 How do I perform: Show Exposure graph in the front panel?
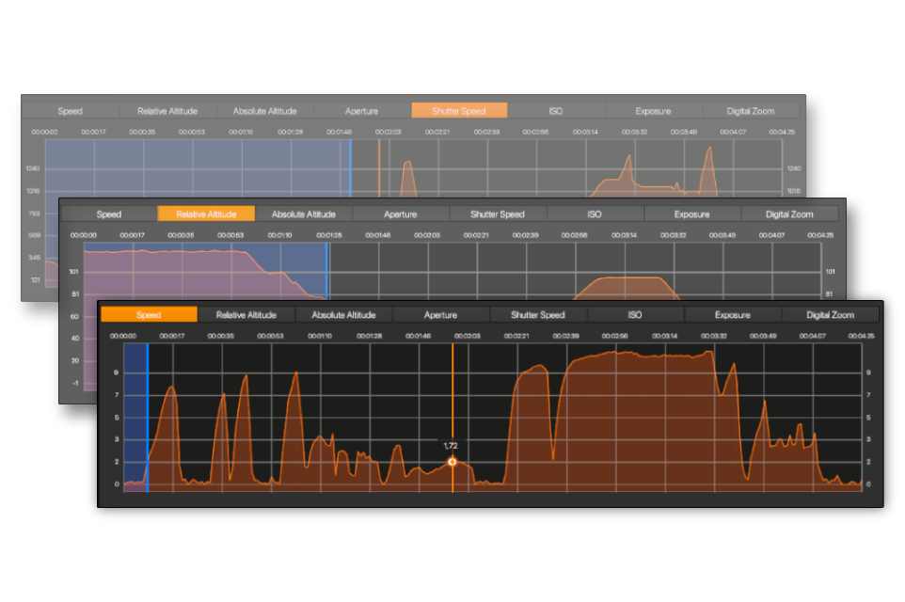coord(732,315)
